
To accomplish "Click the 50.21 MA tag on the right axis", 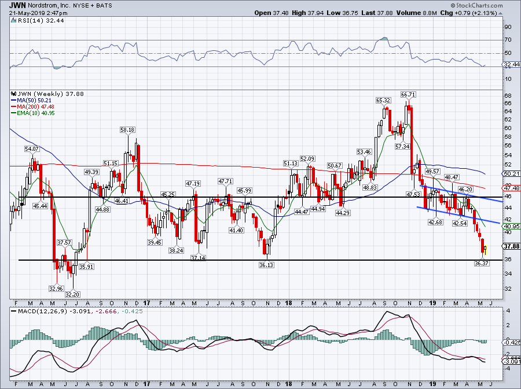I will point(511,174).
